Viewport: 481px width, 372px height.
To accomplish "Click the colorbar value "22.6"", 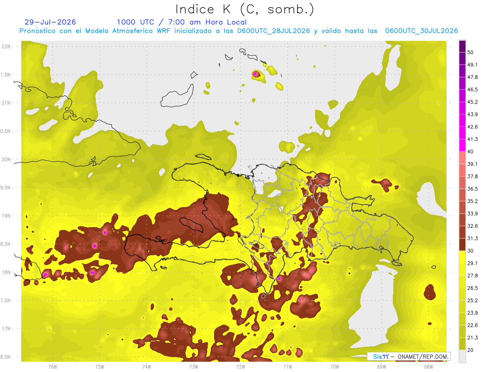I will (x=473, y=325).
